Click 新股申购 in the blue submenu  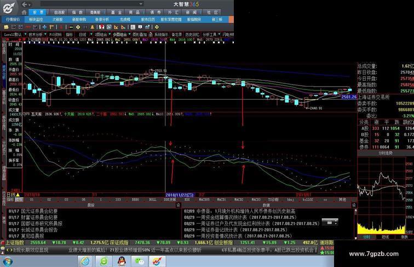click(x=79, y=20)
